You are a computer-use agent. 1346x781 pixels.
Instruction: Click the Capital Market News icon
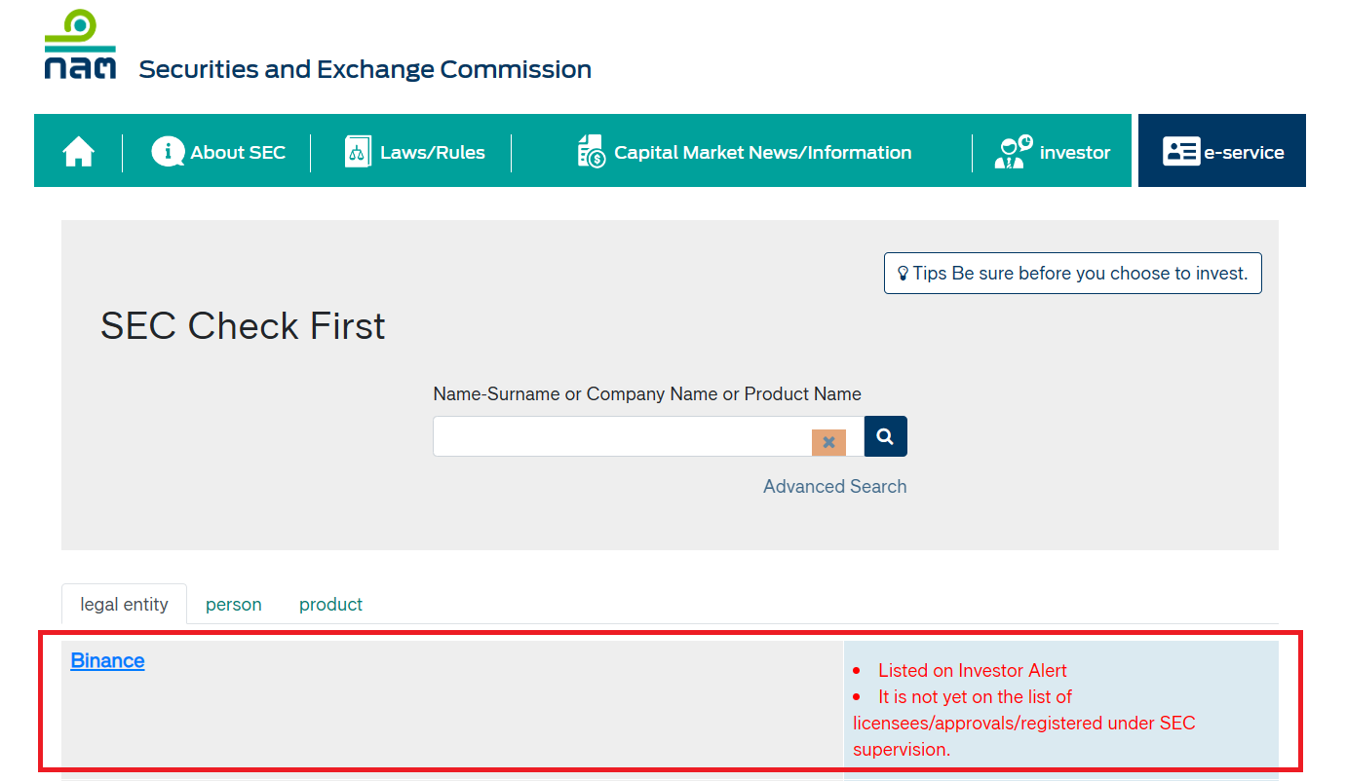pyautogui.click(x=591, y=152)
